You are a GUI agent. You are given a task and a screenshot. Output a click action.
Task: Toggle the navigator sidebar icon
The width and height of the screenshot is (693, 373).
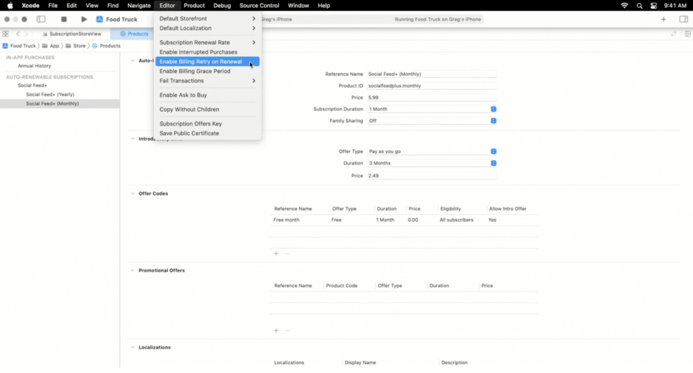click(x=41, y=19)
